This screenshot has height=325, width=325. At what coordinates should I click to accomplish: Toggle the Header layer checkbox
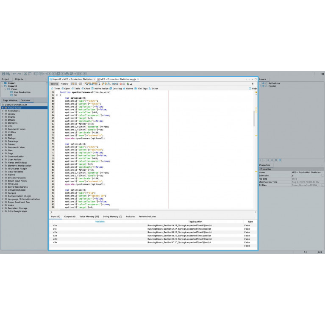pyautogui.click(x=260, y=86)
